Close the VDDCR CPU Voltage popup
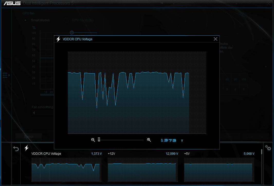This screenshot has width=274, height=186. 215,39
